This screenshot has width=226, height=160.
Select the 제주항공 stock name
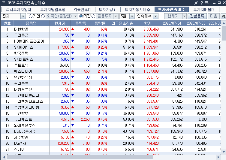point(21,137)
